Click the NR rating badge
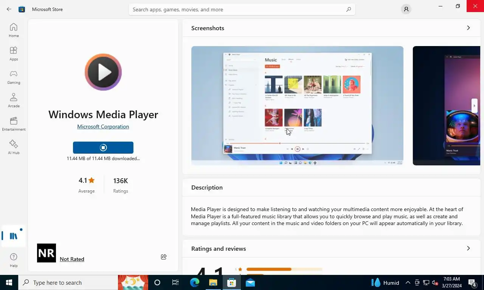 [47, 253]
